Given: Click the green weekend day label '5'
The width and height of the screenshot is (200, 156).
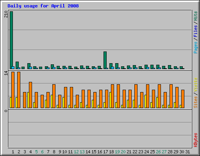Looking at the screenshot, I should (36, 152).
